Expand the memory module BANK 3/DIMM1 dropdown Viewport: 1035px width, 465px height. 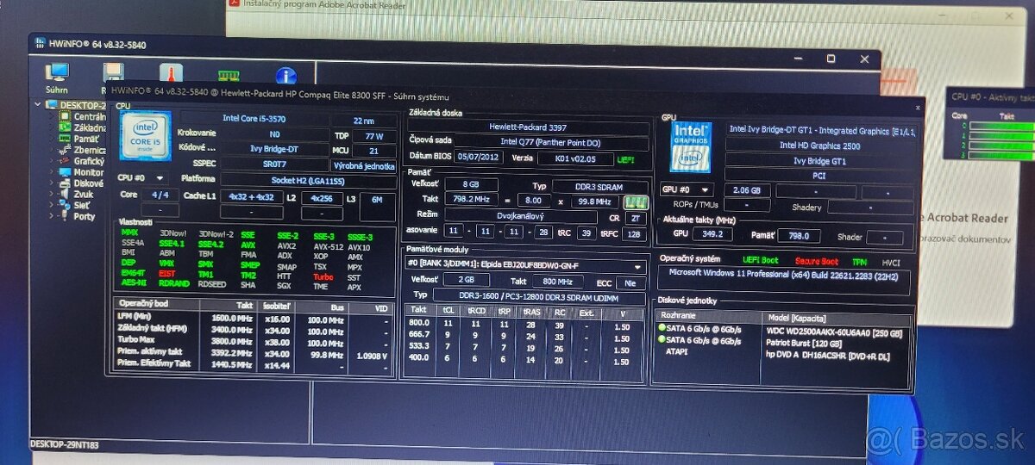tap(639, 267)
